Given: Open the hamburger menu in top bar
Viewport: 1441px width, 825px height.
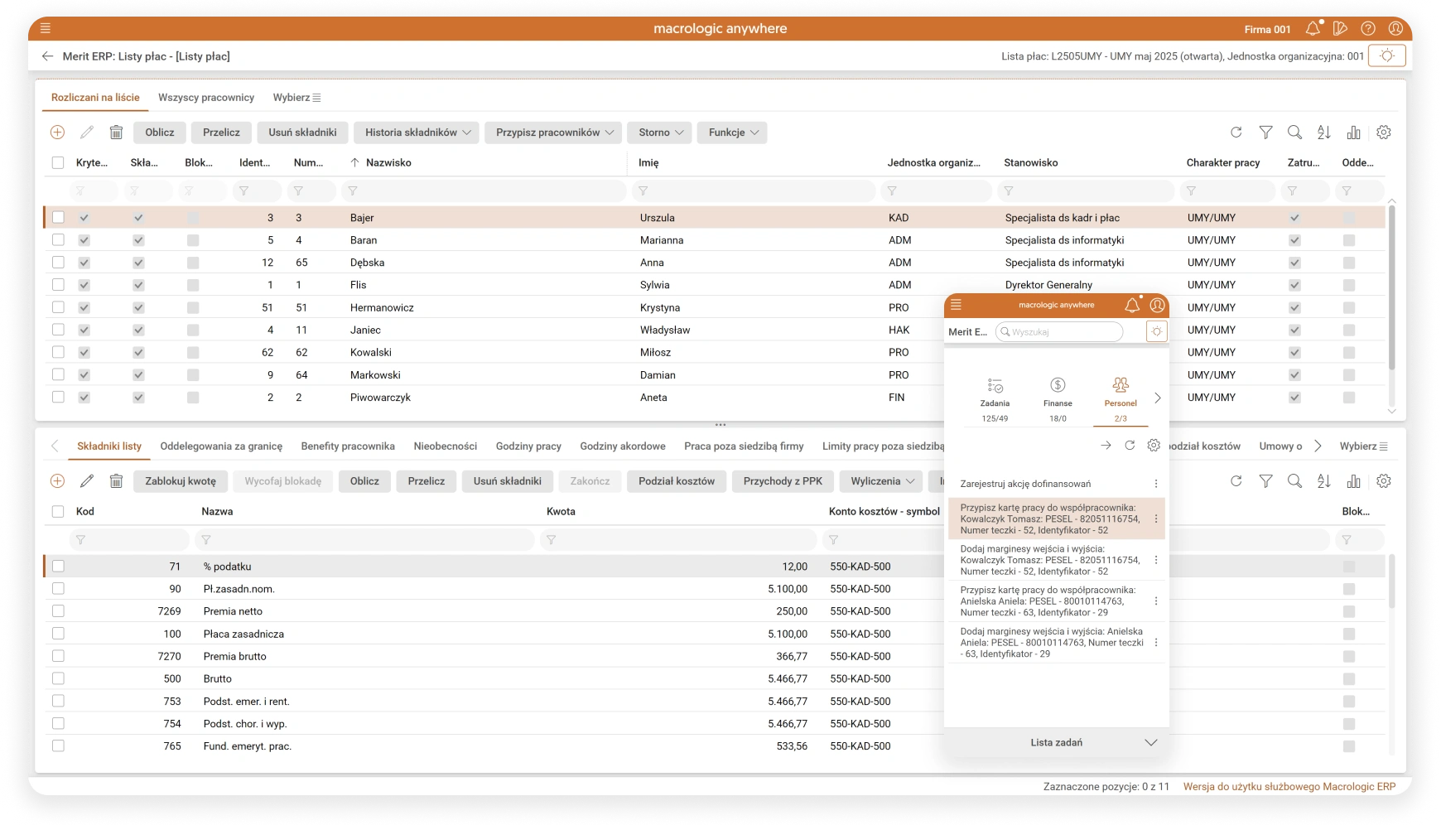Looking at the screenshot, I should 46,28.
